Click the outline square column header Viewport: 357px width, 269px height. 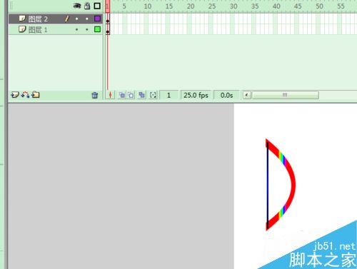(97, 6)
